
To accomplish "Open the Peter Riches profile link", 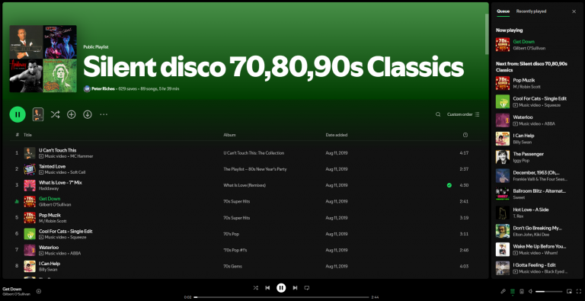I will 104,89.
